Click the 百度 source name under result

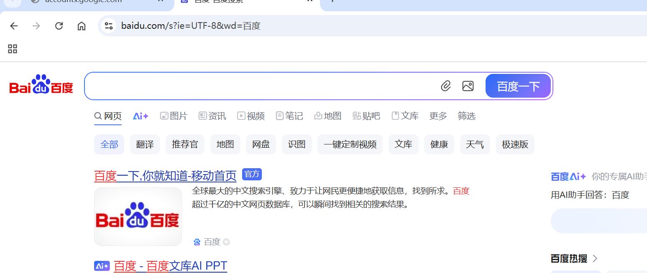212,242
